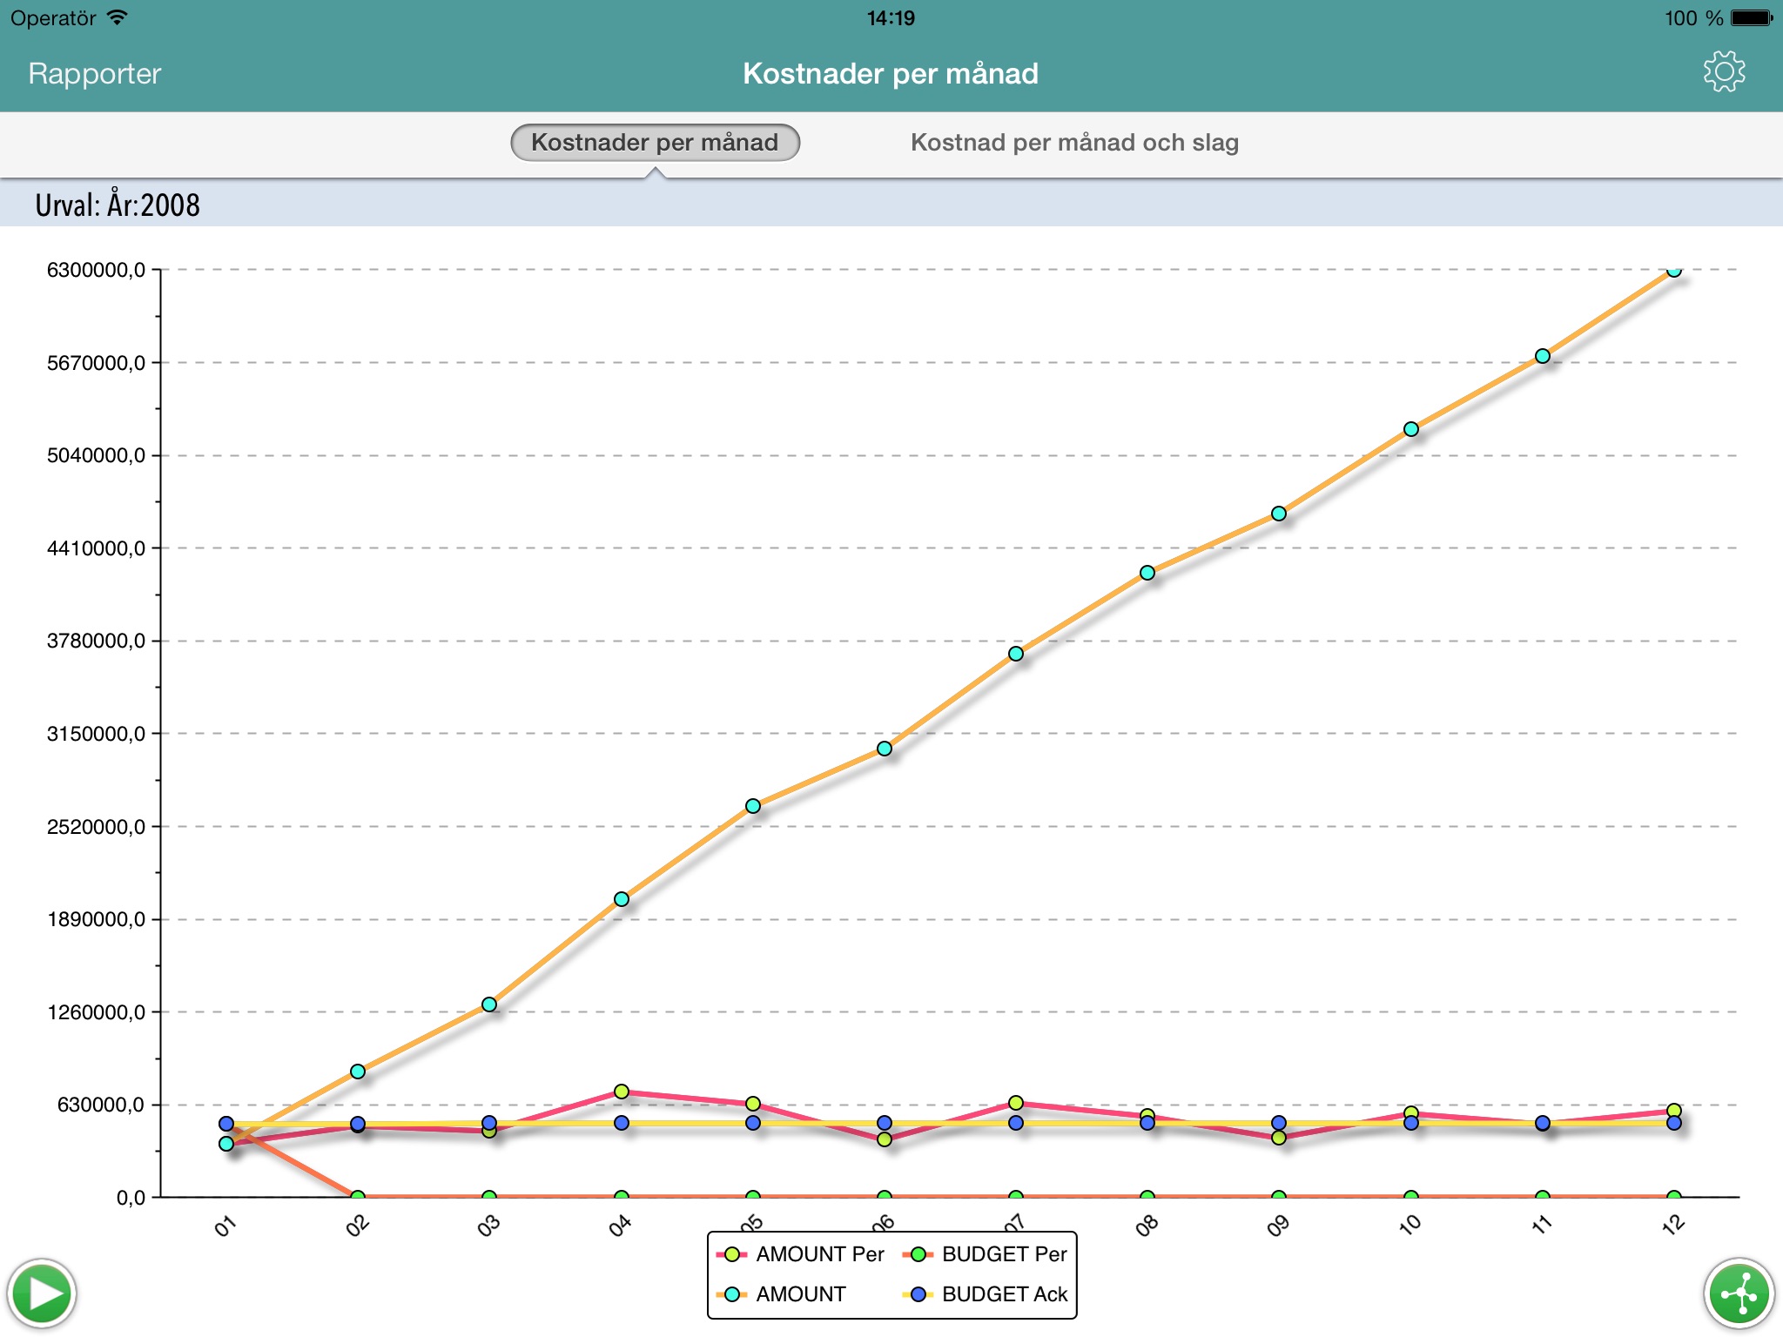Tap the 5040000,0 y-axis label
The image size is (1783, 1337).
coord(96,455)
